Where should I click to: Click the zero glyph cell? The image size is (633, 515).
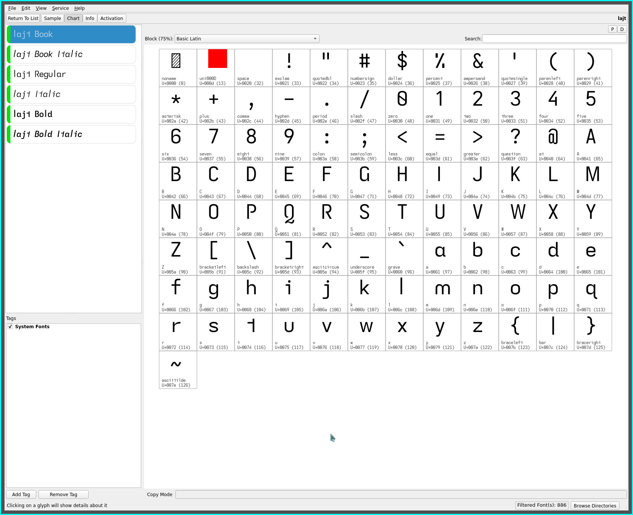coord(404,106)
